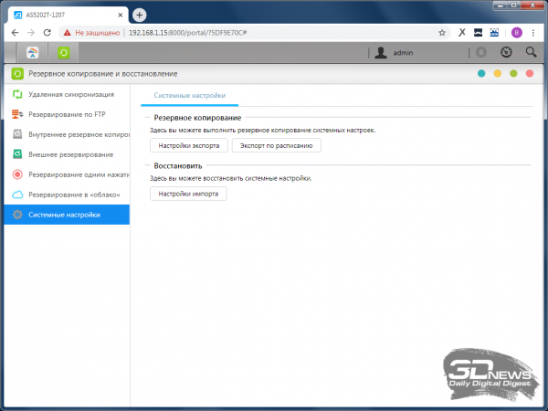The image size is (548, 411).
Task: Open the admin user menu
Action: coord(395,53)
